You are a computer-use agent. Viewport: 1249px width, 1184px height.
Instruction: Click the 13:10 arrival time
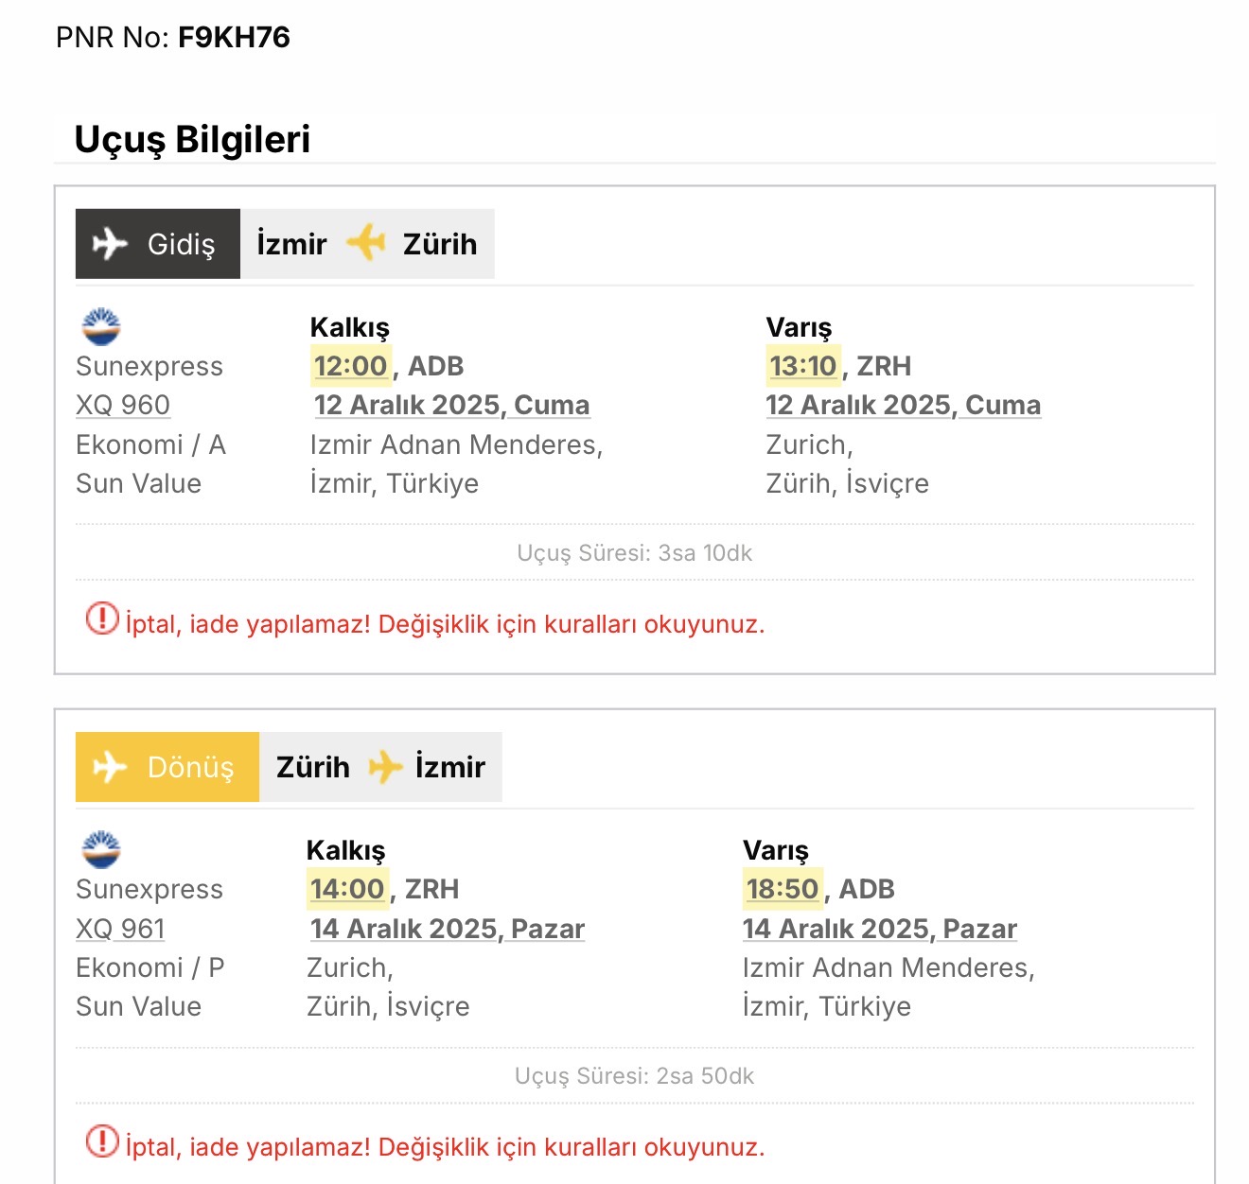[x=803, y=366]
